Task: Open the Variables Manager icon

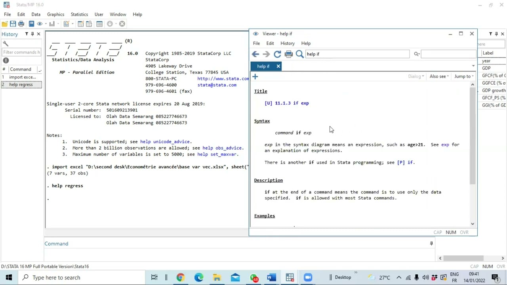Action: 99,24
